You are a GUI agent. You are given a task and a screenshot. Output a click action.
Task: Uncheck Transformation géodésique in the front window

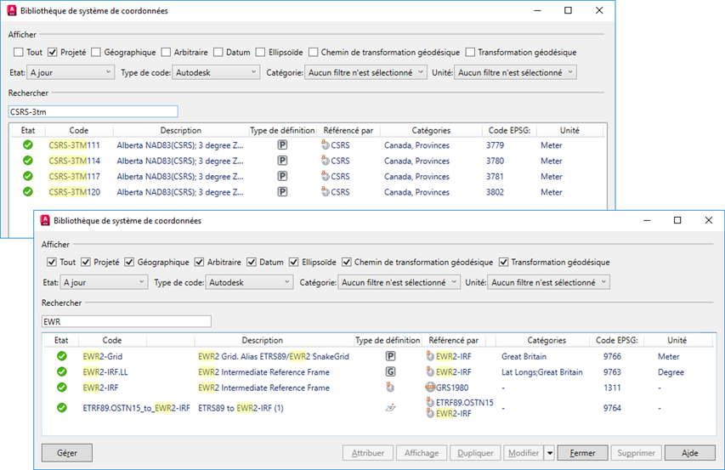tap(503, 262)
